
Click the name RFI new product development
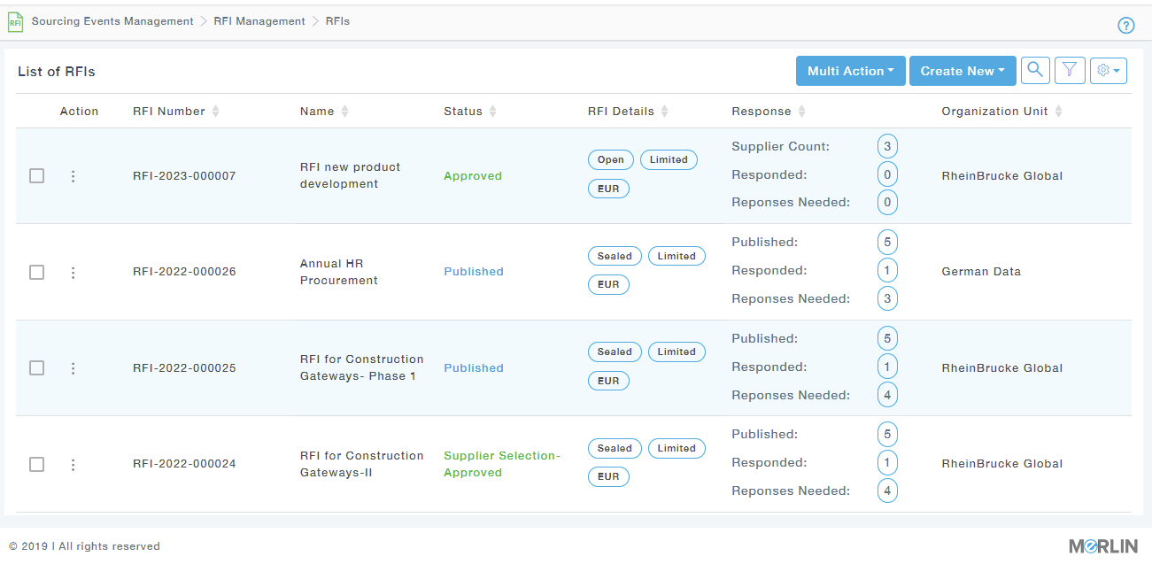pyautogui.click(x=351, y=175)
